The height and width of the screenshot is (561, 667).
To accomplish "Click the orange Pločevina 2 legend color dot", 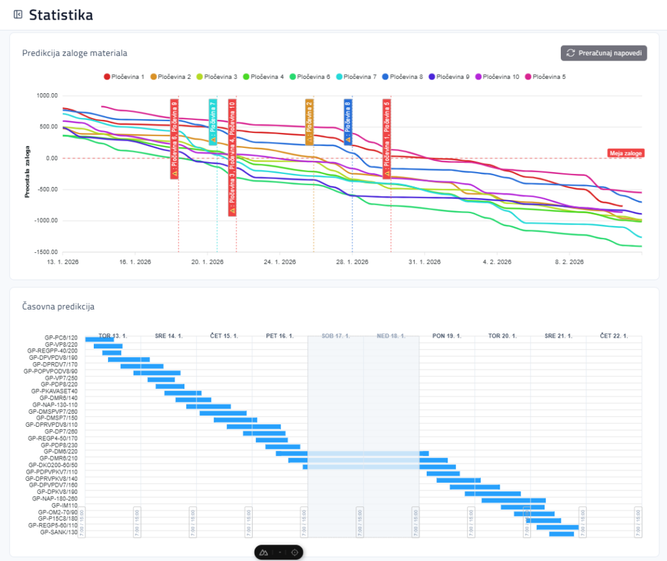I will tap(154, 77).
